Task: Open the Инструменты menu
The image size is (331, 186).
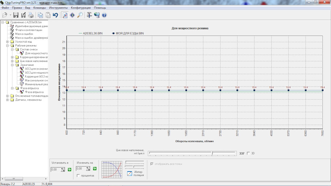Action: pyautogui.click(x=58, y=8)
